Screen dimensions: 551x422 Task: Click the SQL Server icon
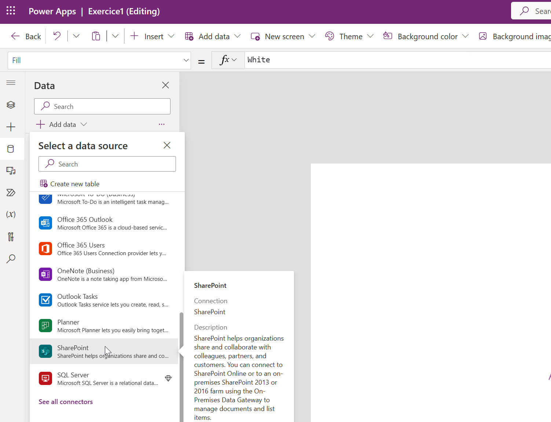click(45, 378)
